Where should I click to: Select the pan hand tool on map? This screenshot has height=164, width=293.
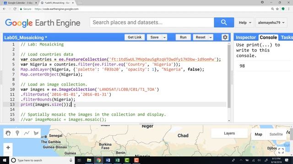pos(8,133)
